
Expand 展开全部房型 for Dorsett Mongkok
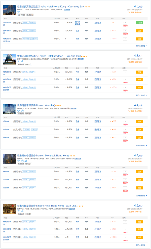tap(141, 196)
